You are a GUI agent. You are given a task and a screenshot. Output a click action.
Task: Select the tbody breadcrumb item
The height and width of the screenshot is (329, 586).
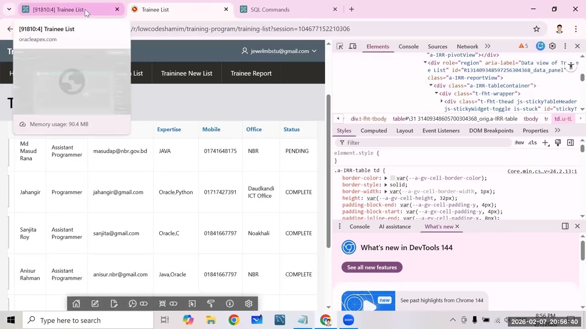pyautogui.click(x=531, y=119)
